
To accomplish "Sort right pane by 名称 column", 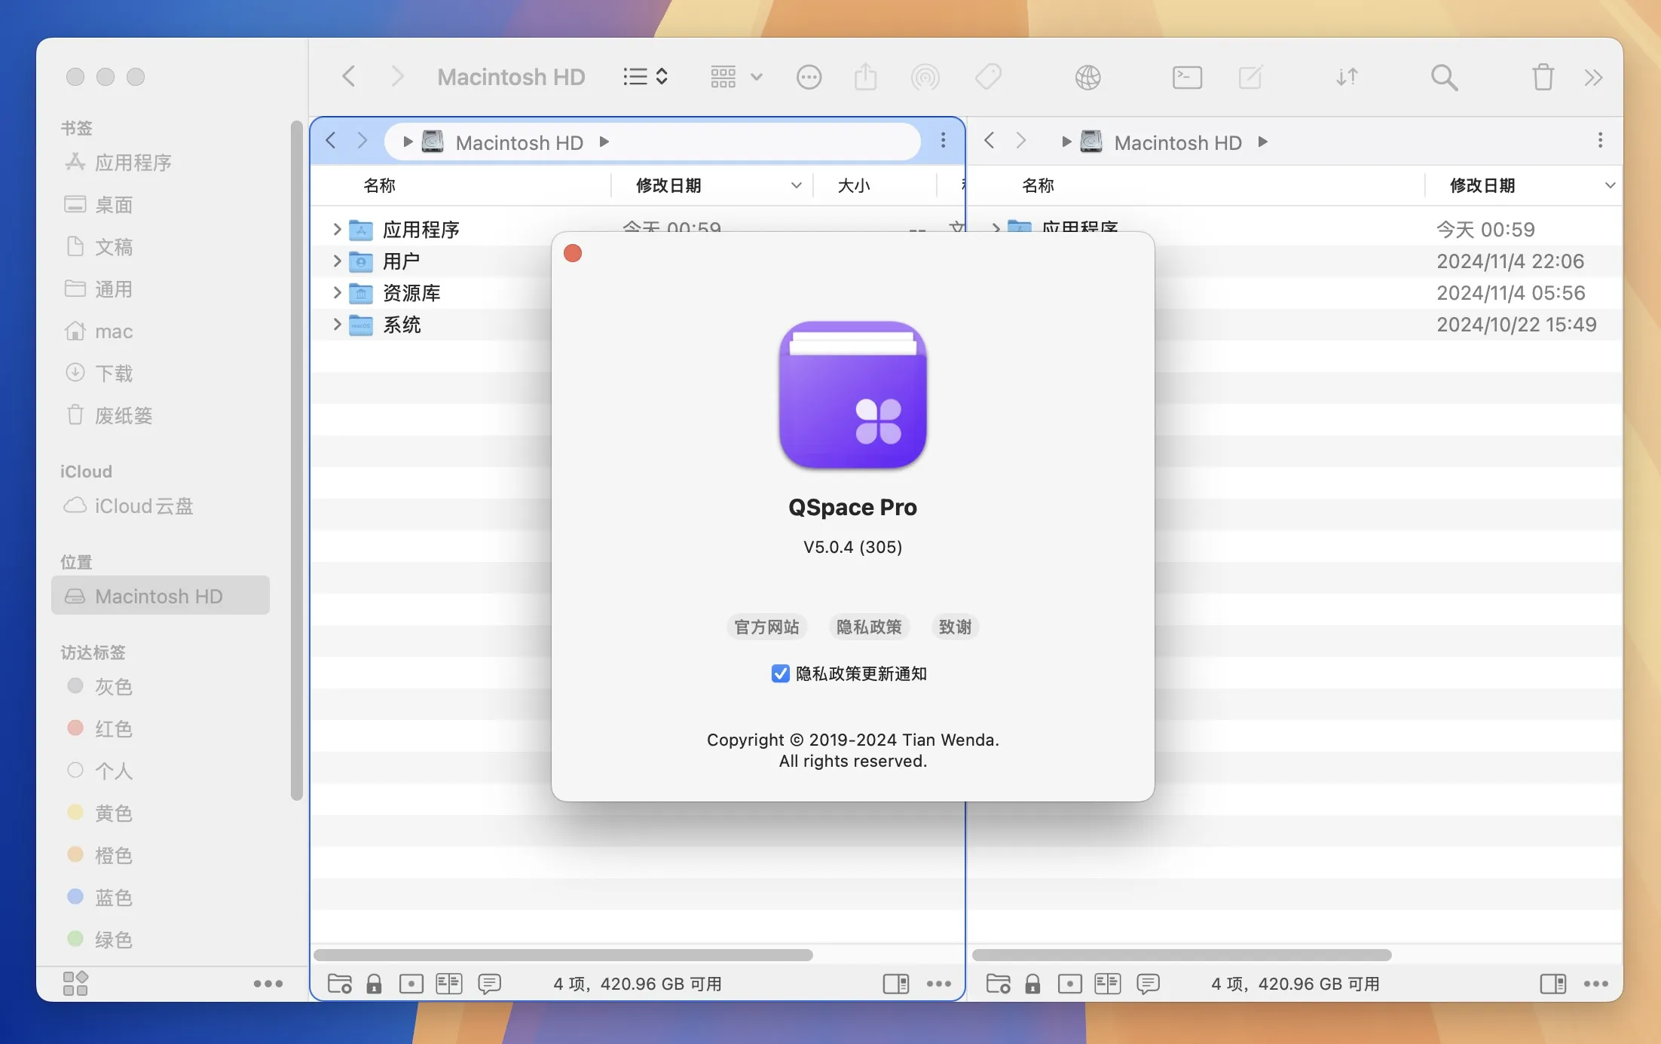I will click(1038, 185).
